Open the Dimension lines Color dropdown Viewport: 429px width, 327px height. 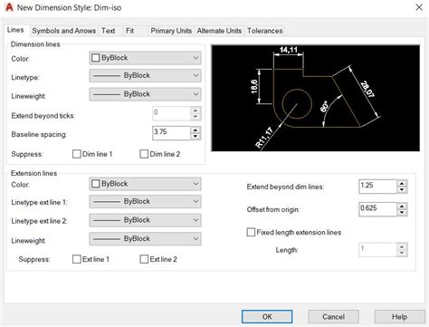[145, 58]
